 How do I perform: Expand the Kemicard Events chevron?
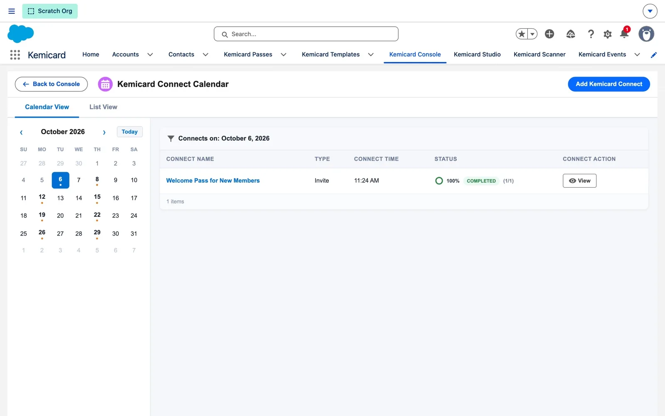637,54
